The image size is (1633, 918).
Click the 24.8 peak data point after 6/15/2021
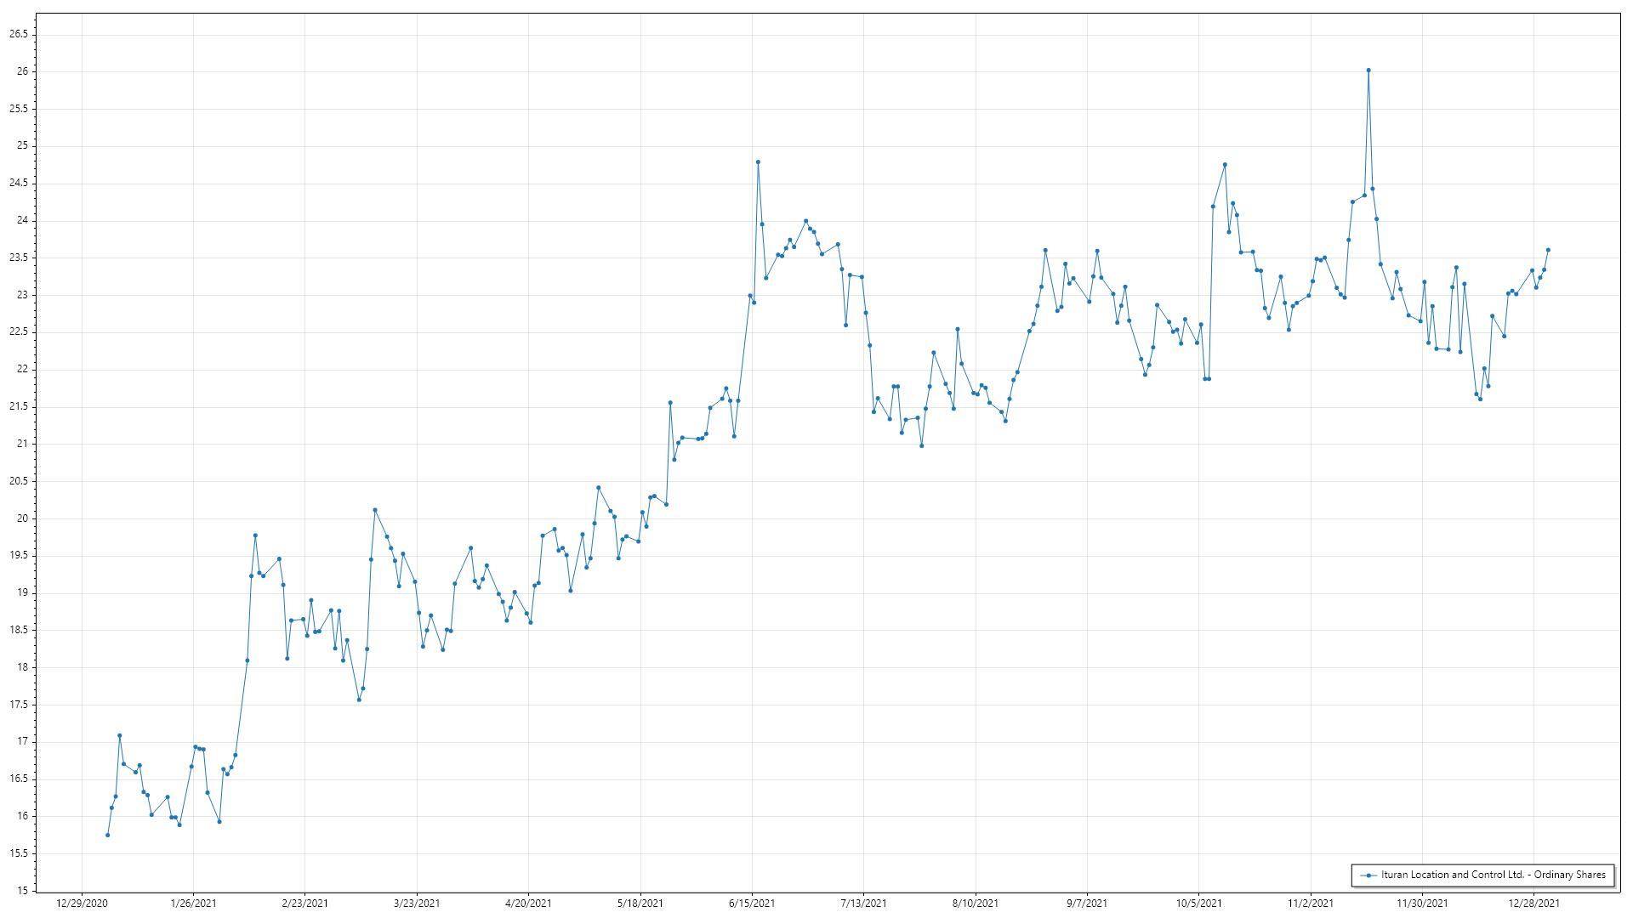tap(758, 161)
